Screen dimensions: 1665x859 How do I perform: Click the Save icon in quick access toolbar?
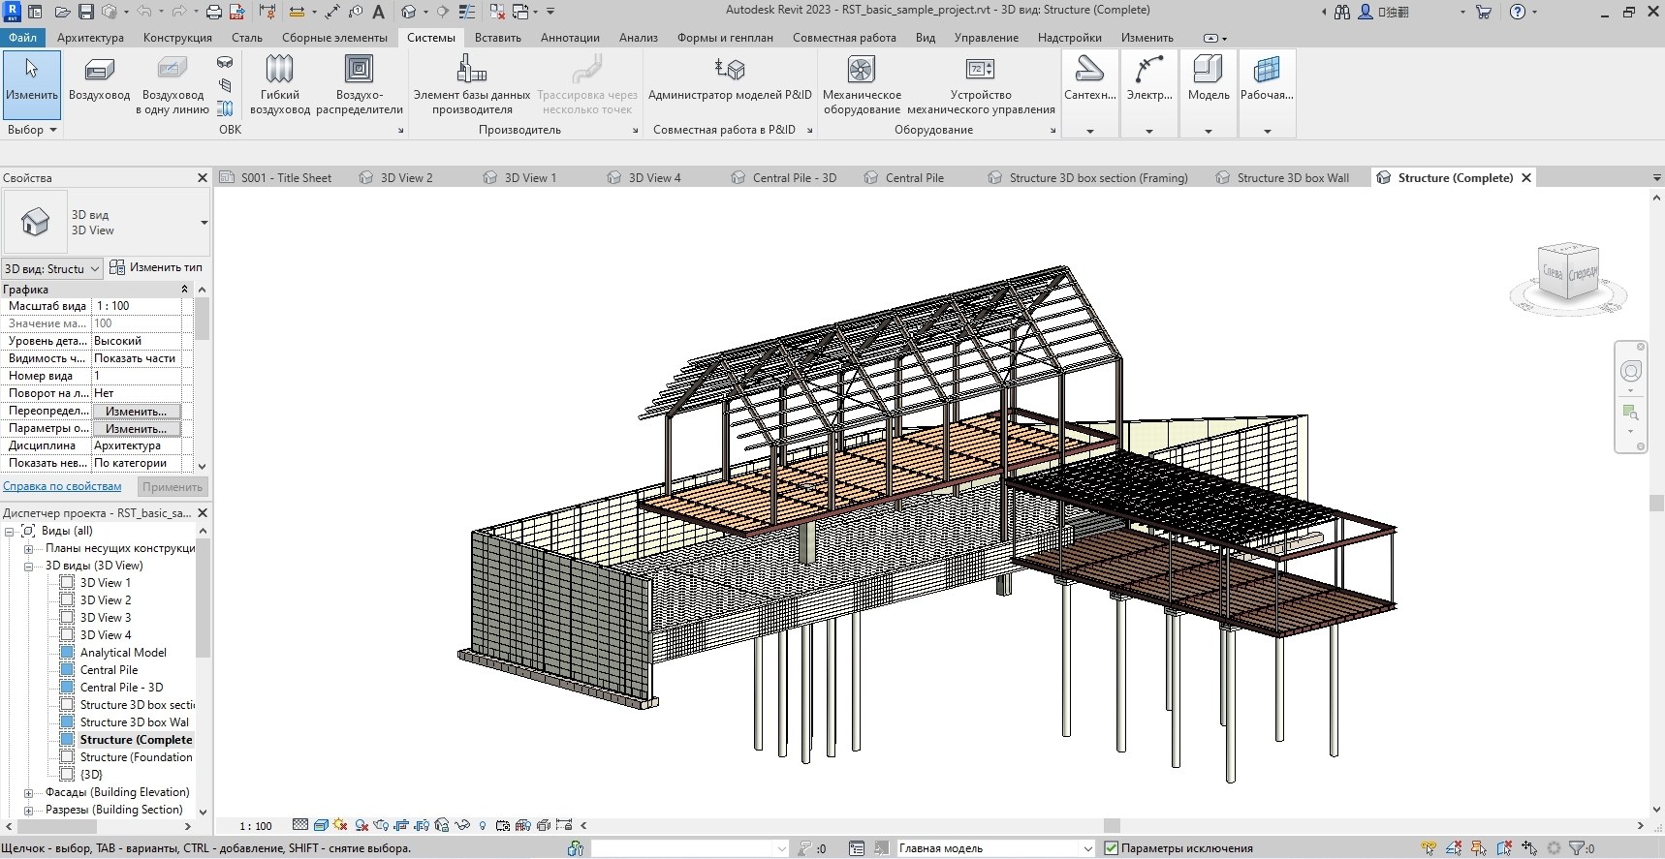(85, 12)
